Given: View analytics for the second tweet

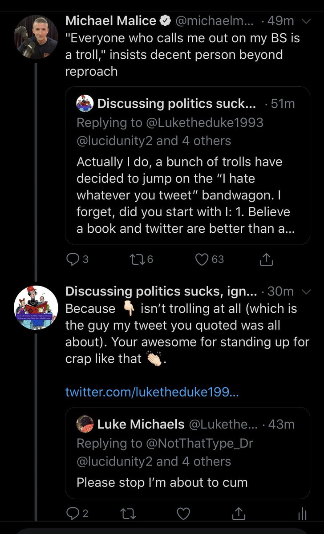Looking at the screenshot, I should (302, 514).
